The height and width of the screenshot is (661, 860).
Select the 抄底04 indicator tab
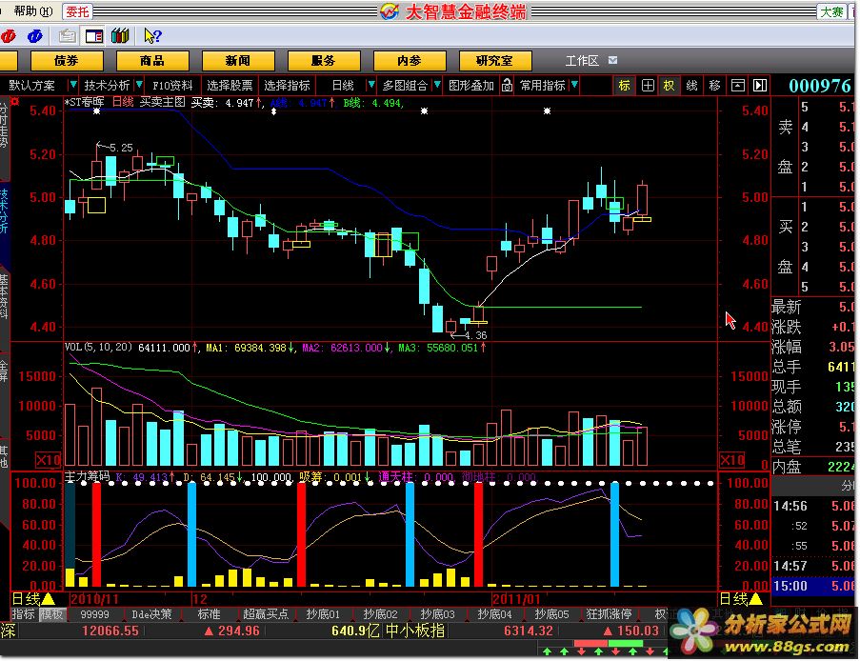(494, 614)
